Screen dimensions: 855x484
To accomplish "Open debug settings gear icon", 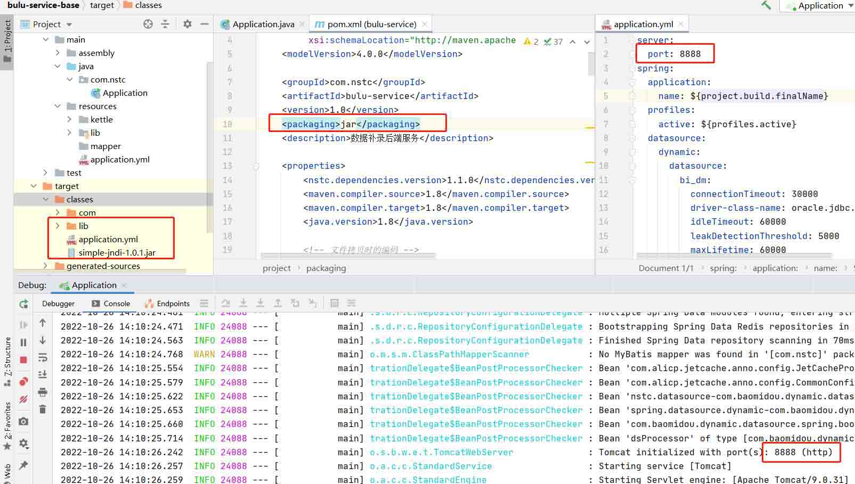I will tap(23, 443).
